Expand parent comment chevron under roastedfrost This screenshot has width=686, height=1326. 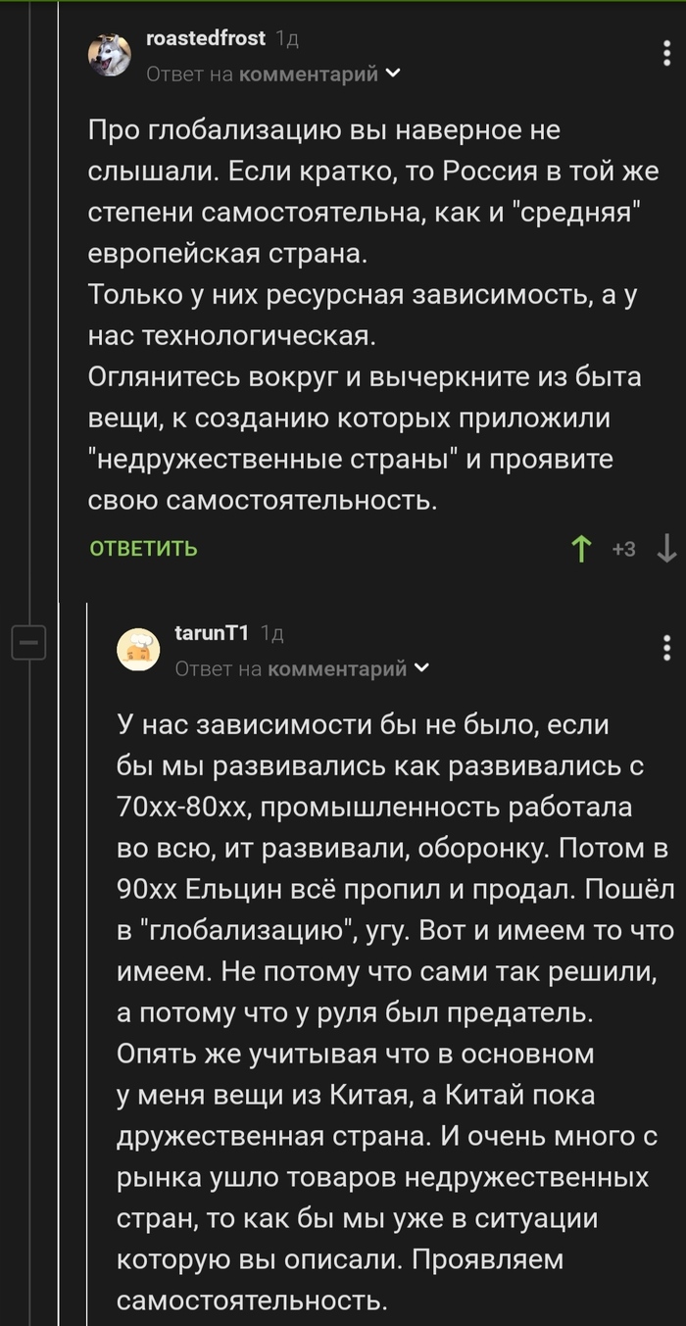(393, 74)
